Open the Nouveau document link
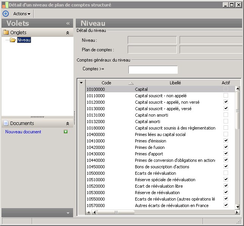The image size is (244, 226). point(23,132)
